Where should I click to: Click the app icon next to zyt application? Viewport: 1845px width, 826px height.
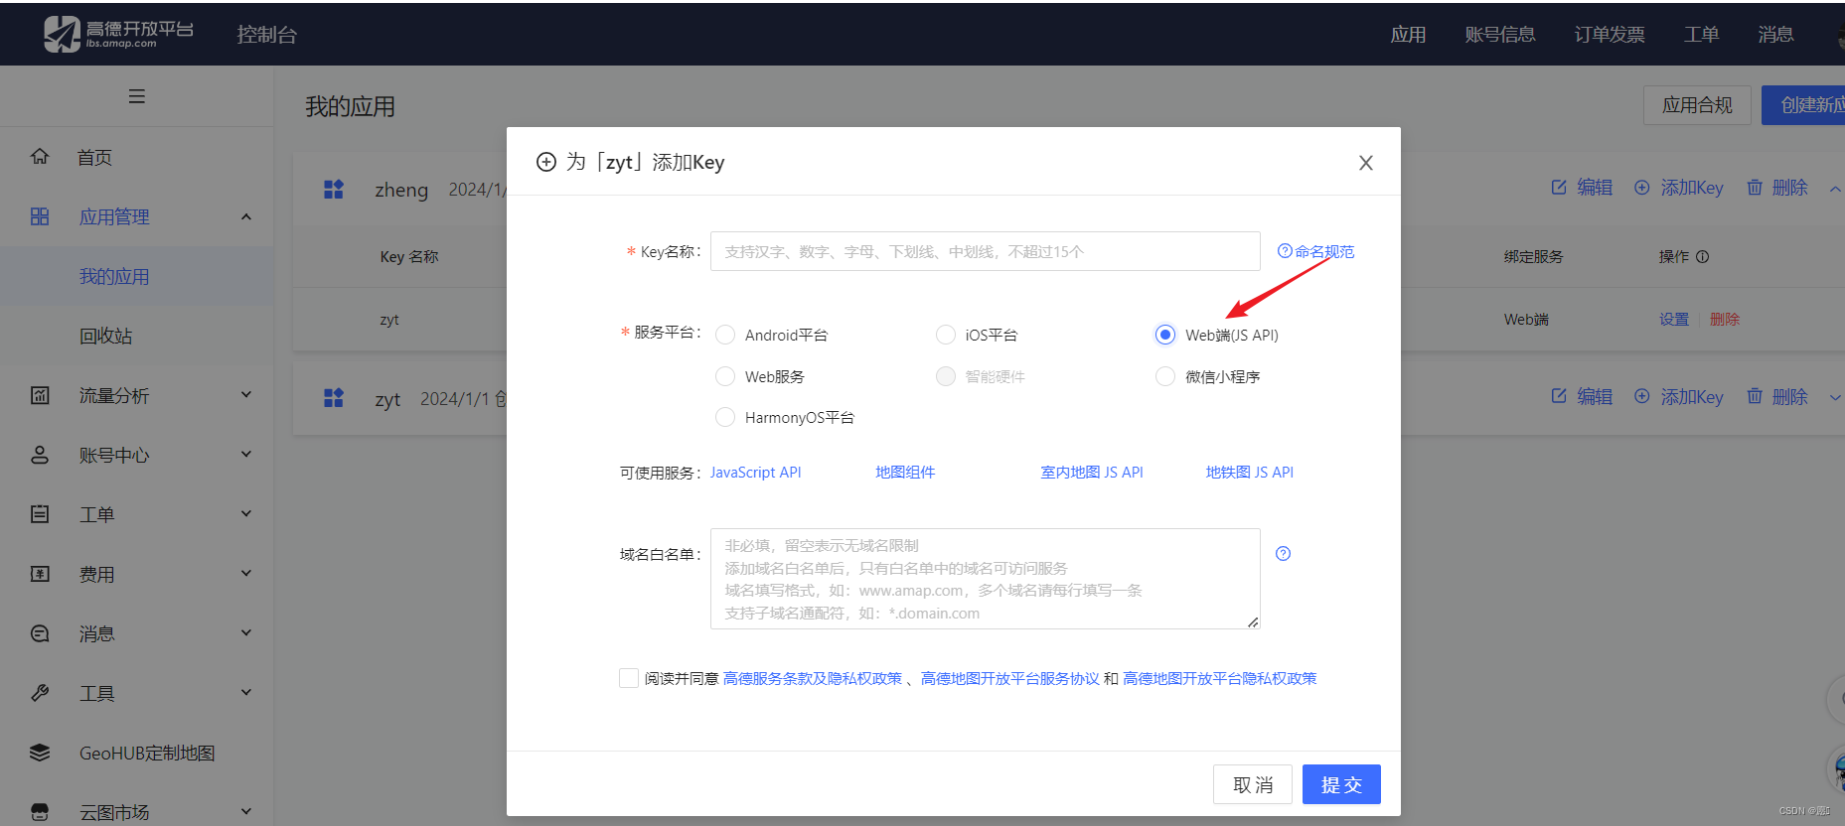click(x=334, y=398)
